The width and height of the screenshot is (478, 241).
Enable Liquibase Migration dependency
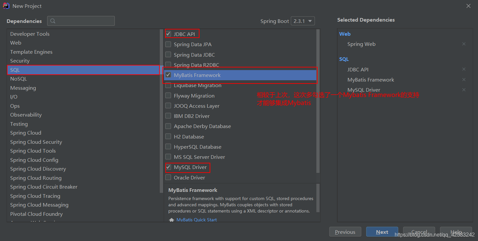pos(168,85)
